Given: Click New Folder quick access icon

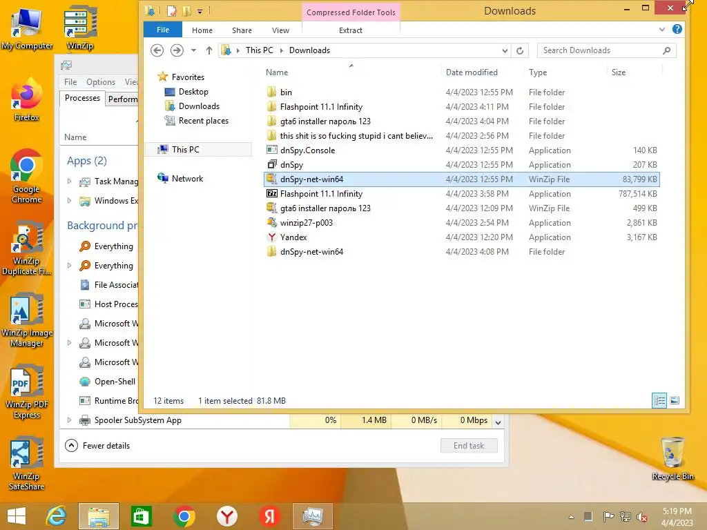Looking at the screenshot, I should [186, 11].
